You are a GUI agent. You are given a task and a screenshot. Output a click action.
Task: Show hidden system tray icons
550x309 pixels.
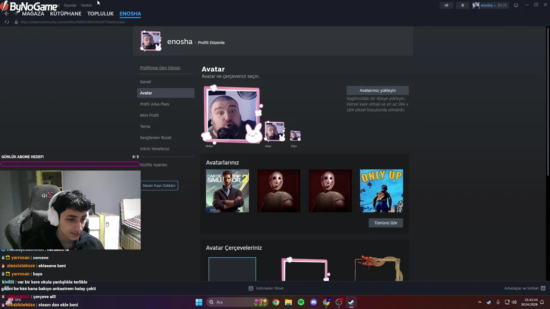coord(480,302)
